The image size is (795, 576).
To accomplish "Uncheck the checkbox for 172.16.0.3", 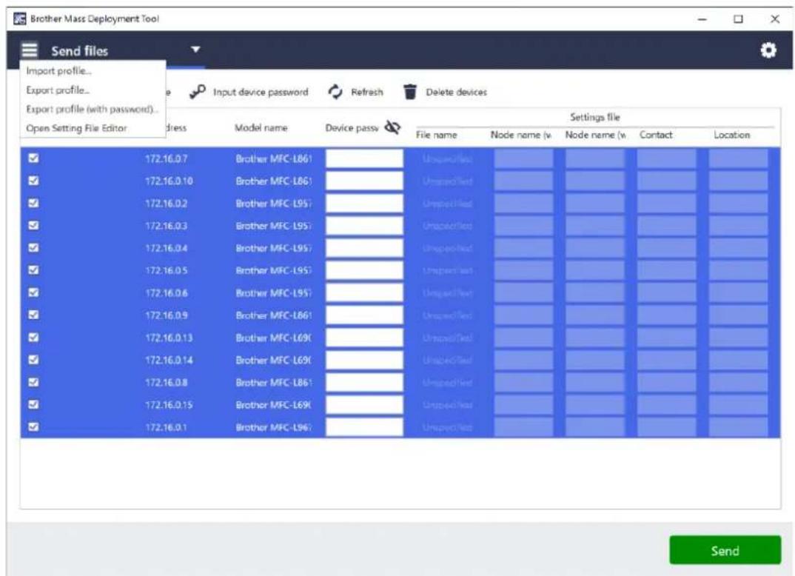I will pyautogui.click(x=33, y=225).
